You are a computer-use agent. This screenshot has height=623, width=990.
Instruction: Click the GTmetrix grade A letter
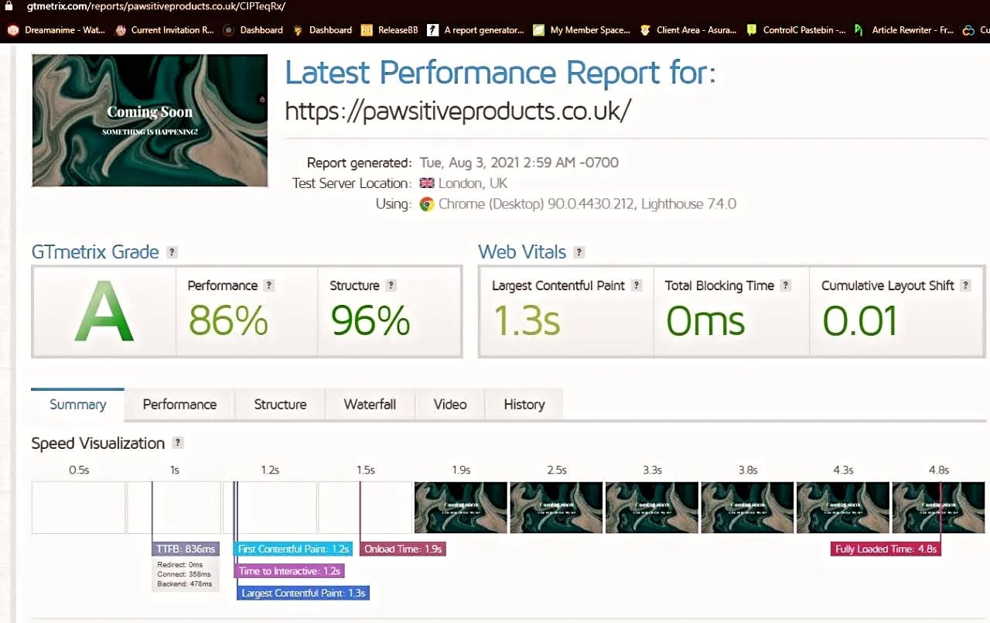tap(104, 312)
